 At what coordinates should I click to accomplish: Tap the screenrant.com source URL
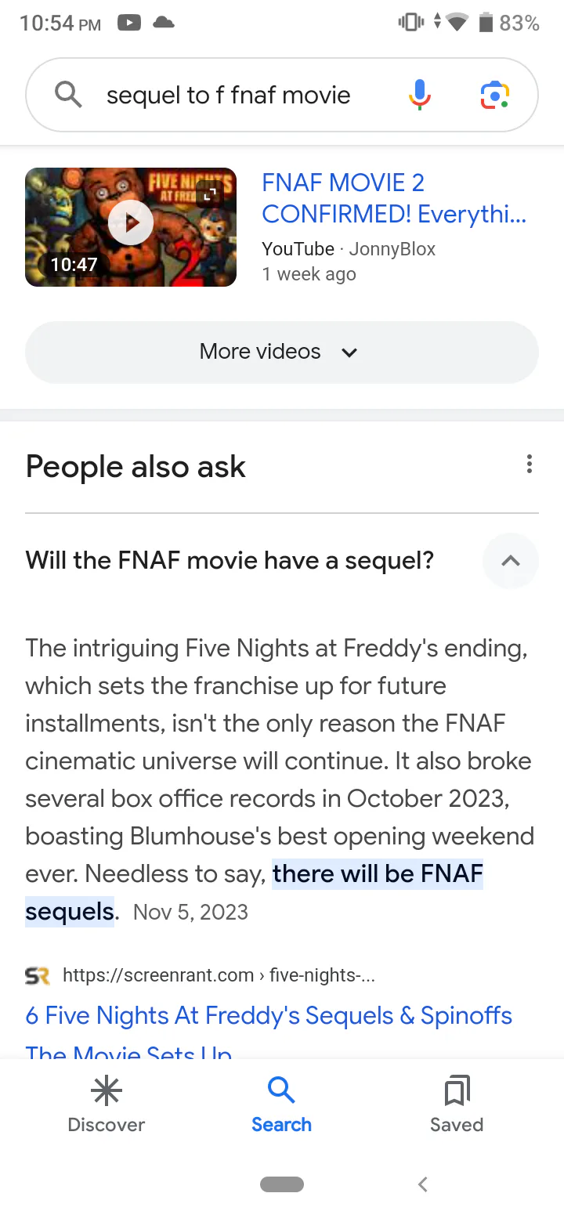[x=219, y=975]
